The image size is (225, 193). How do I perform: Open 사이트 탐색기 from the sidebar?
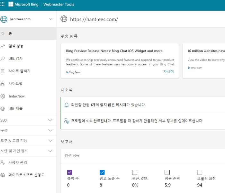point(28,71)
